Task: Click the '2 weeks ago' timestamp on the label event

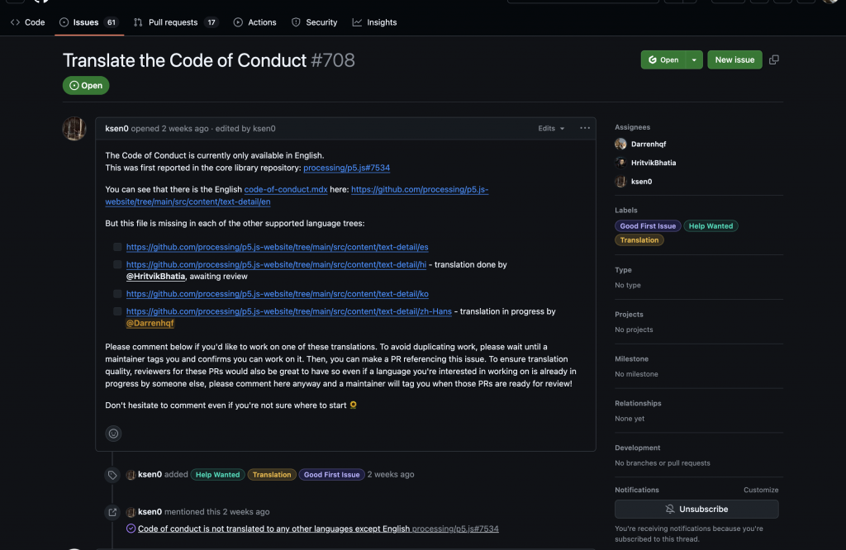Action: (x=391, y=475)
